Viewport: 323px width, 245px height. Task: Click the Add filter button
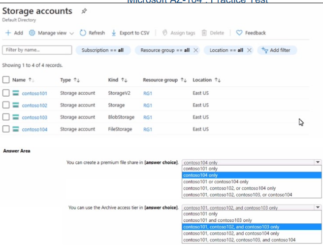coord(276,50)
